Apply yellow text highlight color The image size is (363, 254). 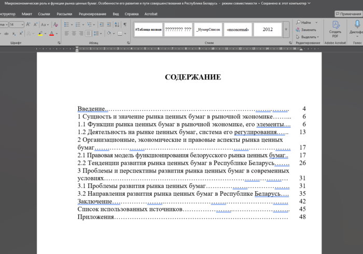[x=40, y=33]
